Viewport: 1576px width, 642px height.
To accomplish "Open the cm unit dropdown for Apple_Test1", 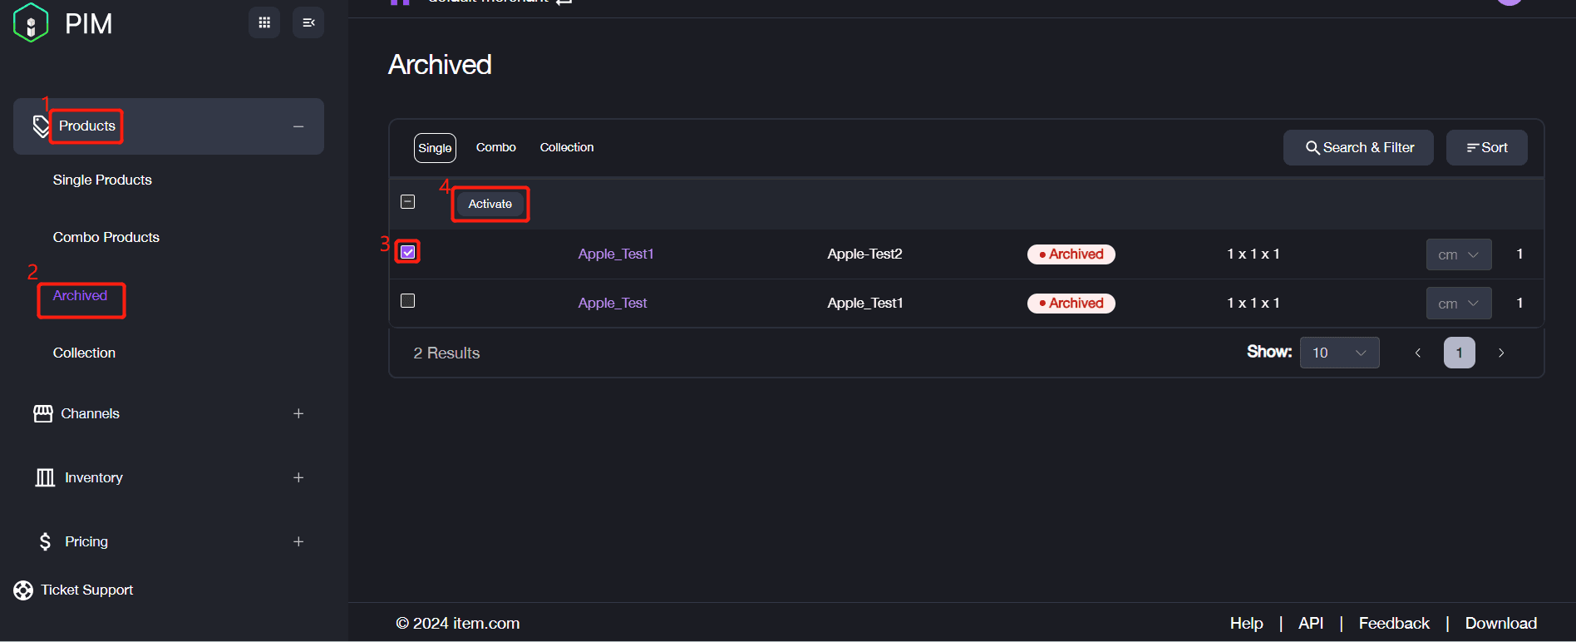I will point(1459,254).
